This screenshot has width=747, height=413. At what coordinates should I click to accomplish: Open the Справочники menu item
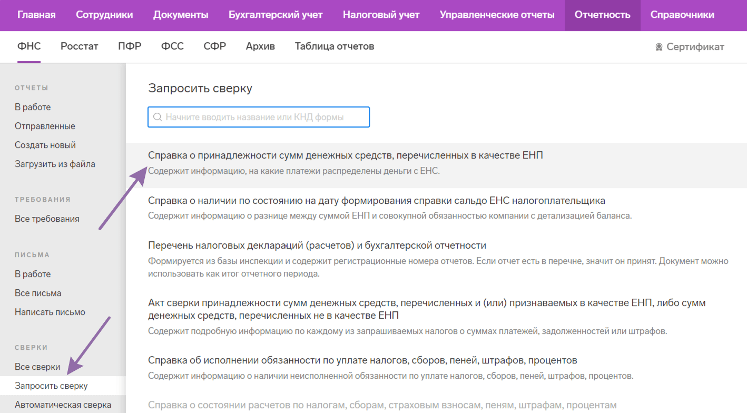(x=682, y=15)
